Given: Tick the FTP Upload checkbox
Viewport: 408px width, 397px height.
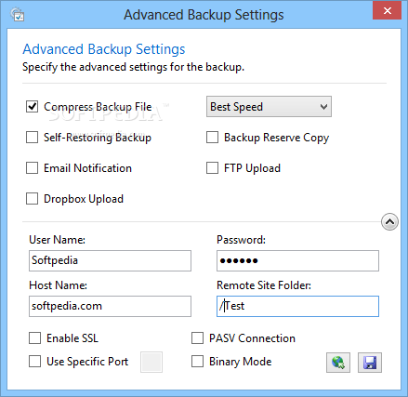Looking at the screenshot, I should point(212,168).
